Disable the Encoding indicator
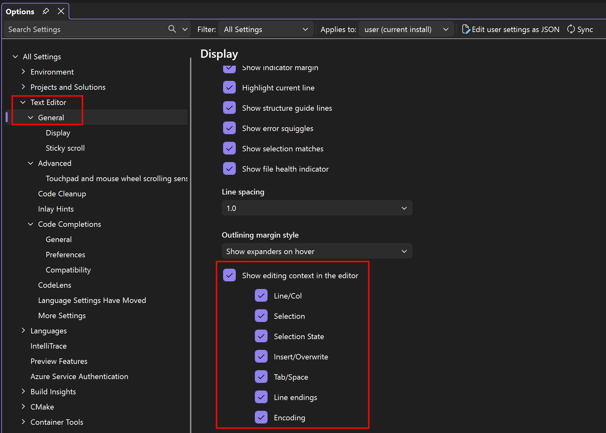 click(261, 417)
